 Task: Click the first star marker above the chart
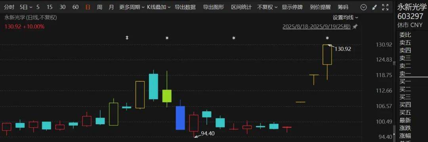[167, 38]
